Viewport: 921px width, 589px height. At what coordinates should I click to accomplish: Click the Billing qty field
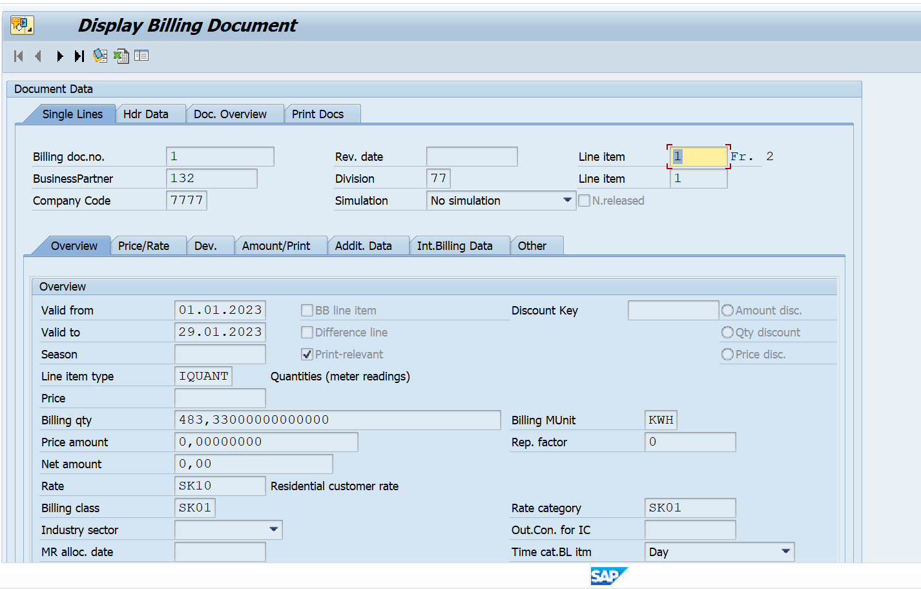(338, 420)
